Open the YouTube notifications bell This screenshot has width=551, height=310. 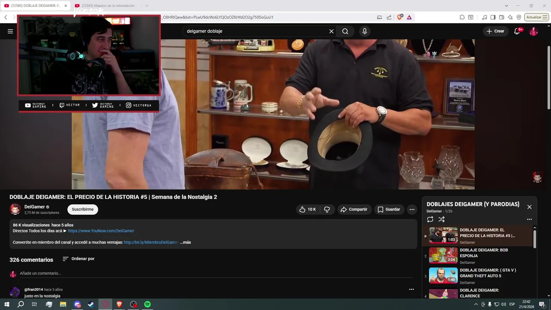517,31
